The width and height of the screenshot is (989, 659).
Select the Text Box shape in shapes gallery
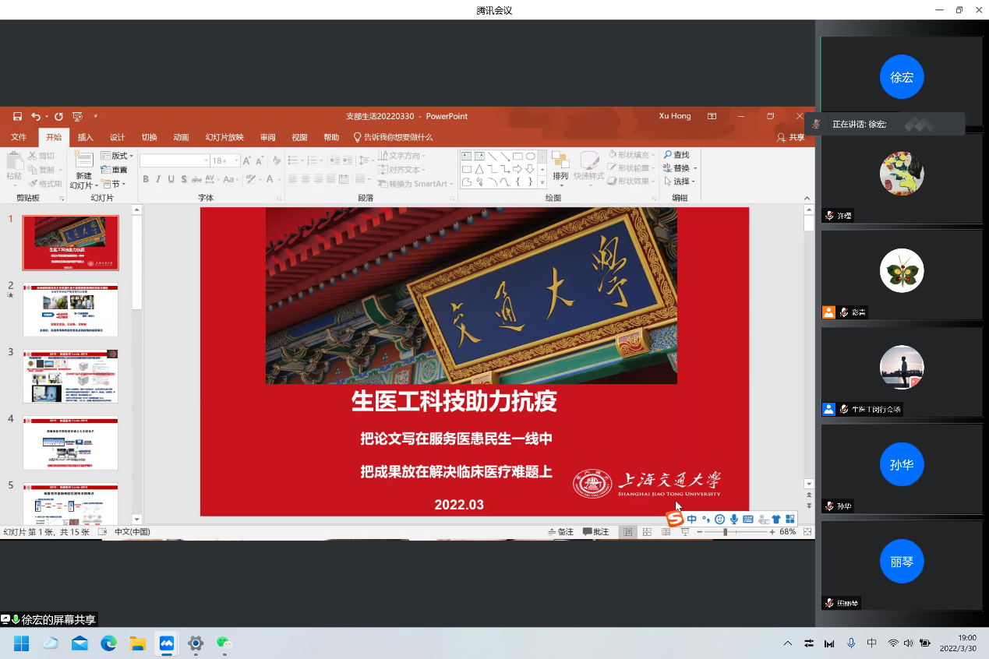pos(466,156)
